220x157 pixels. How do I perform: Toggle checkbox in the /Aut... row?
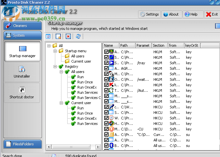click(x=106, y=91)
